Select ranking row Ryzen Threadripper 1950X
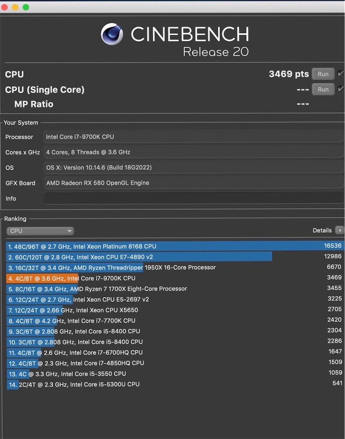 click(x=175, y=268)
